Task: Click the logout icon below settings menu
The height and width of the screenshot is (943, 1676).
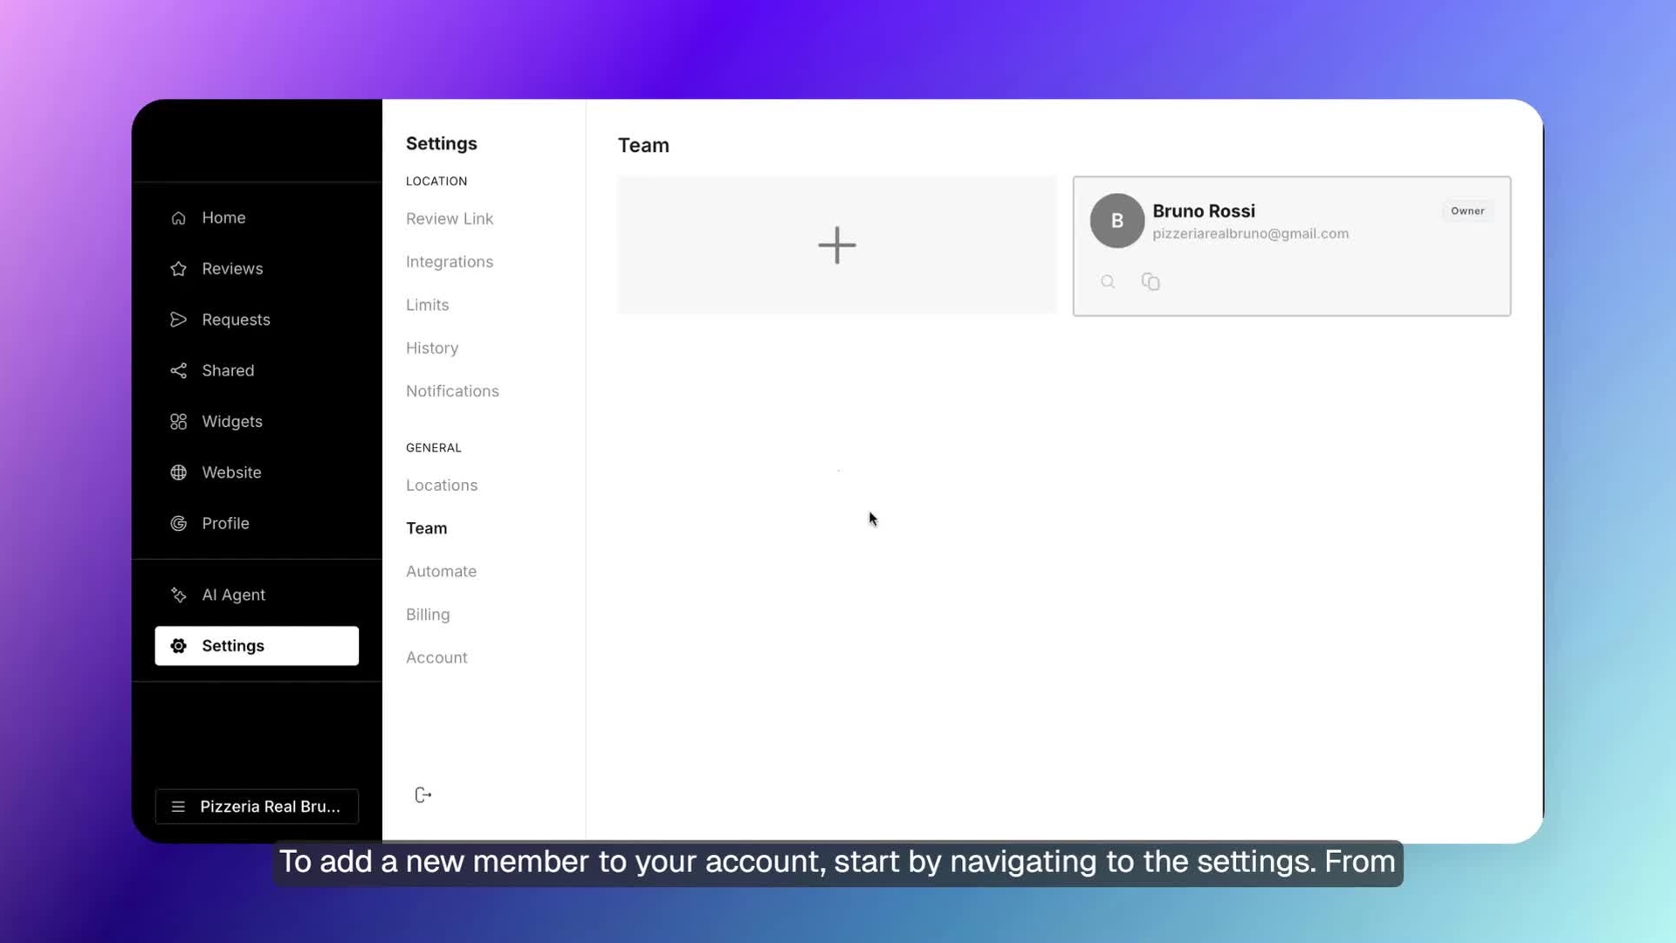Action: pyautogui.click(x=423, y=795)
